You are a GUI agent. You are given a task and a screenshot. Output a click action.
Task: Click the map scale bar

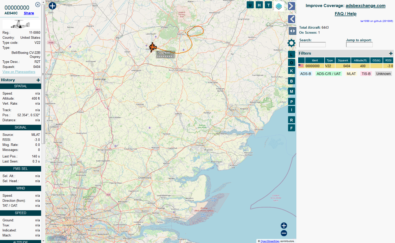(57, 238)
